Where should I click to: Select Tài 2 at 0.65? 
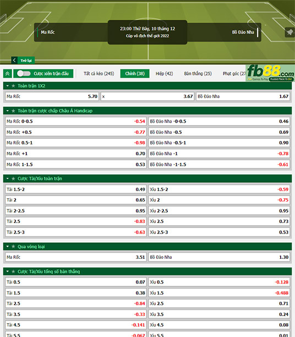[76, 200]
